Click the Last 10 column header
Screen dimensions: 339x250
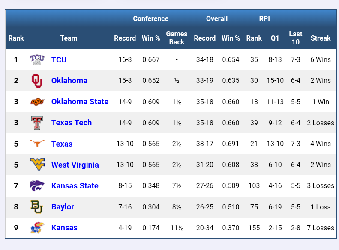click(296, 38)
